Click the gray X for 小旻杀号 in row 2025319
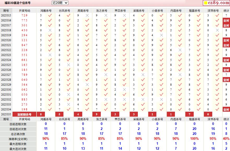The width and height of the screenshot is (230, 151). coord(162,35)
